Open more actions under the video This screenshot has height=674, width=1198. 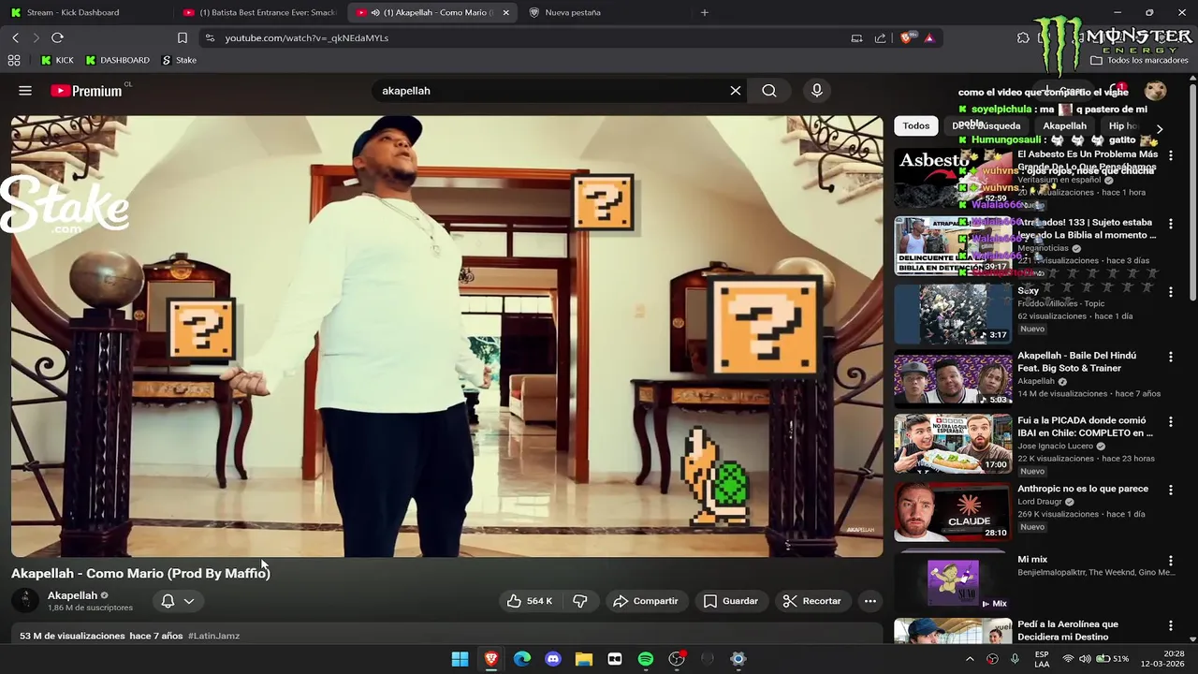click(x=870, y=601)
